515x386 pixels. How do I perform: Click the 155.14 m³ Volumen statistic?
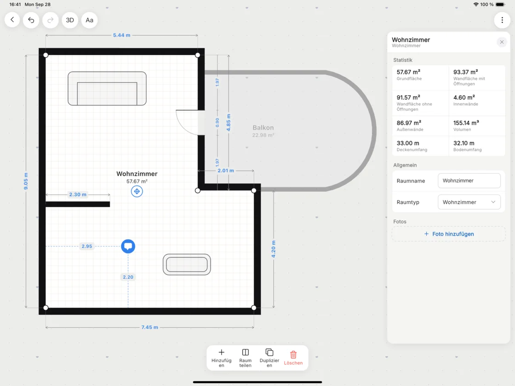(477, 126)
